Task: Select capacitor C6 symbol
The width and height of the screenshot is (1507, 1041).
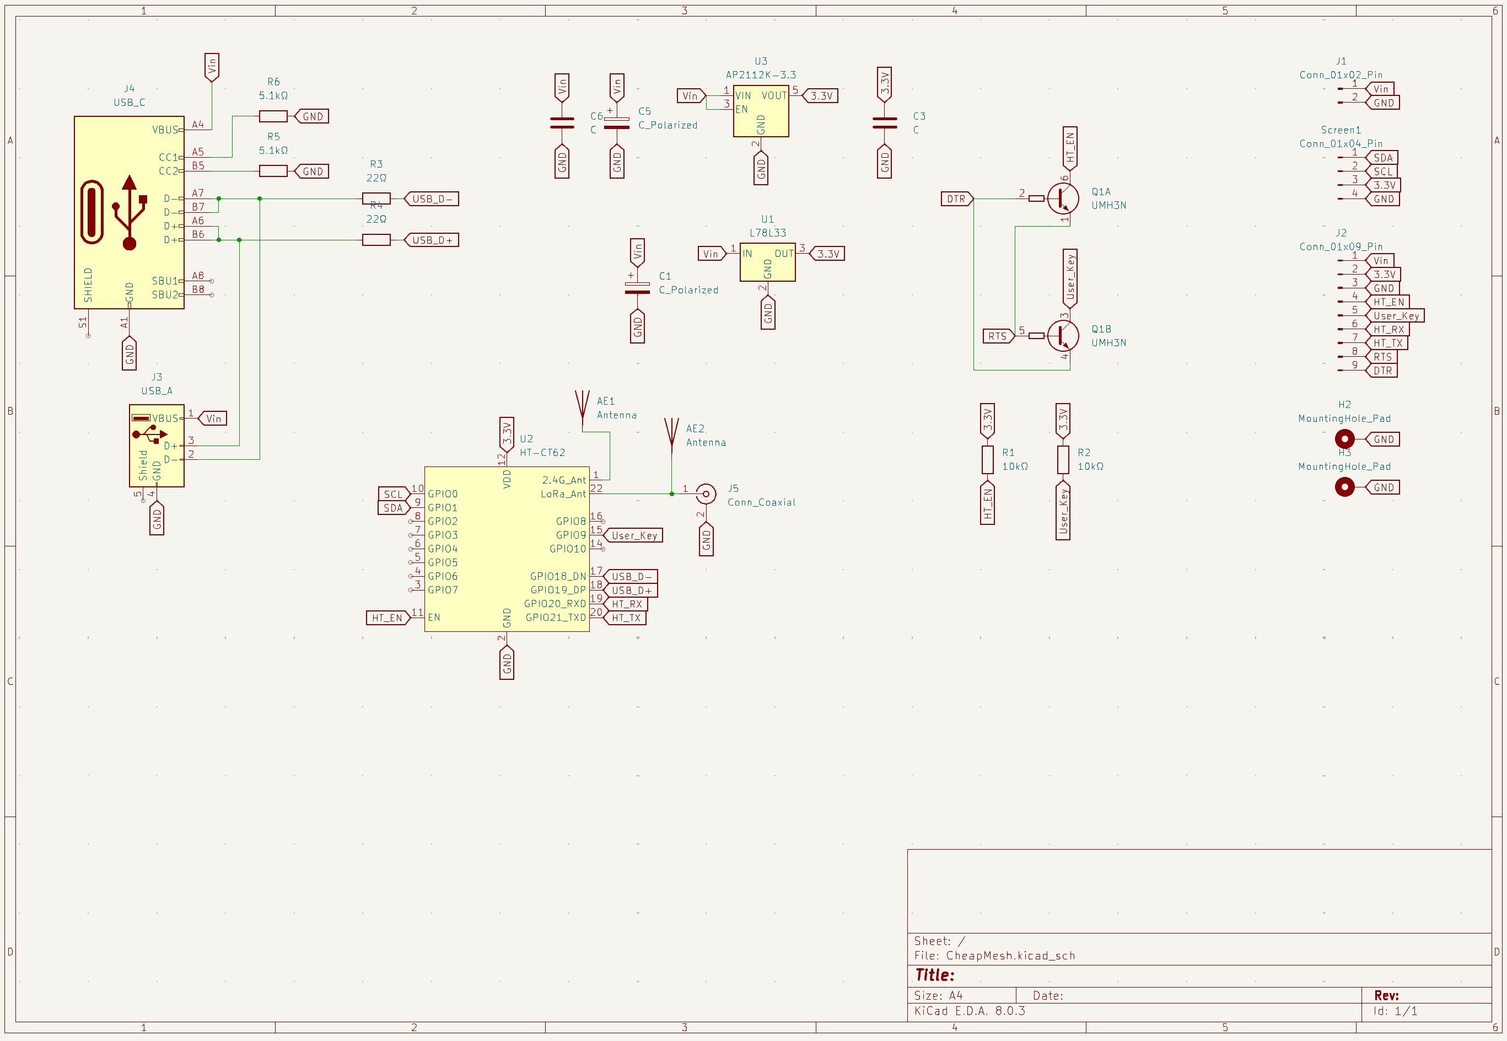Action: click(562, 124)
